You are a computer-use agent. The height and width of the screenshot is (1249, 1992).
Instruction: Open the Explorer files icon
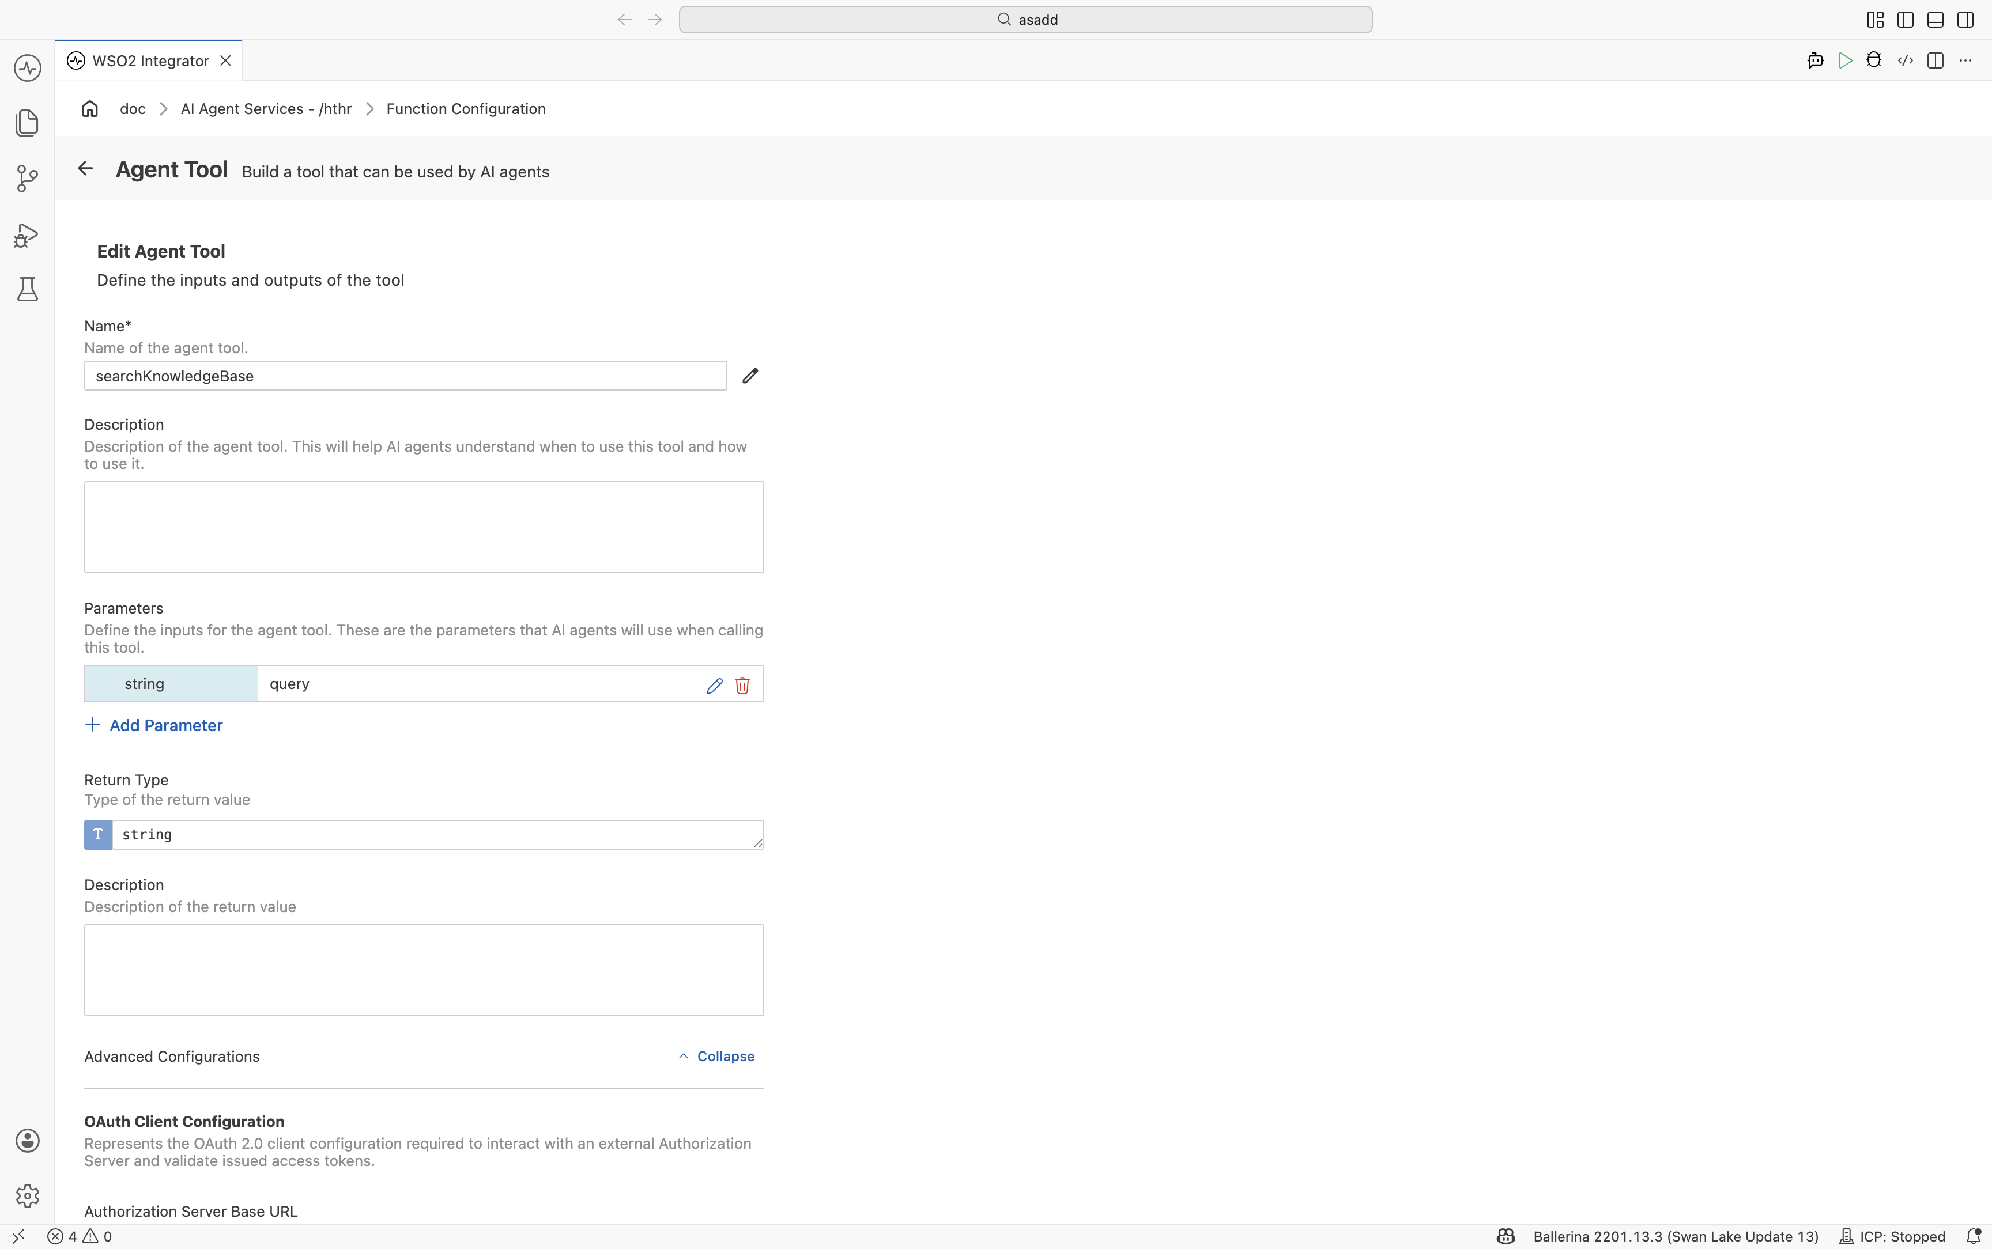coord(27,123)
